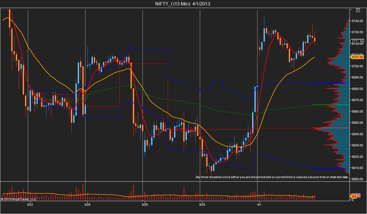This screenshot has height=214, width=367.
Task: Select the 5650.00 price axis label
Action: tap(358, 123)
